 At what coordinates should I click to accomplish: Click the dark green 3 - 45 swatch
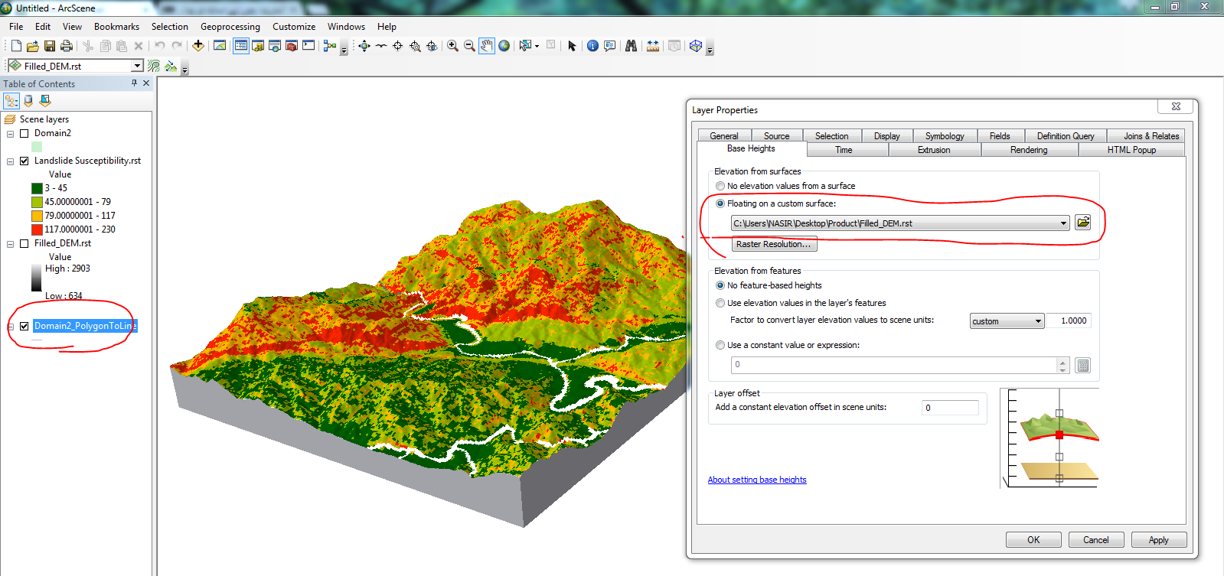[37, 188]
